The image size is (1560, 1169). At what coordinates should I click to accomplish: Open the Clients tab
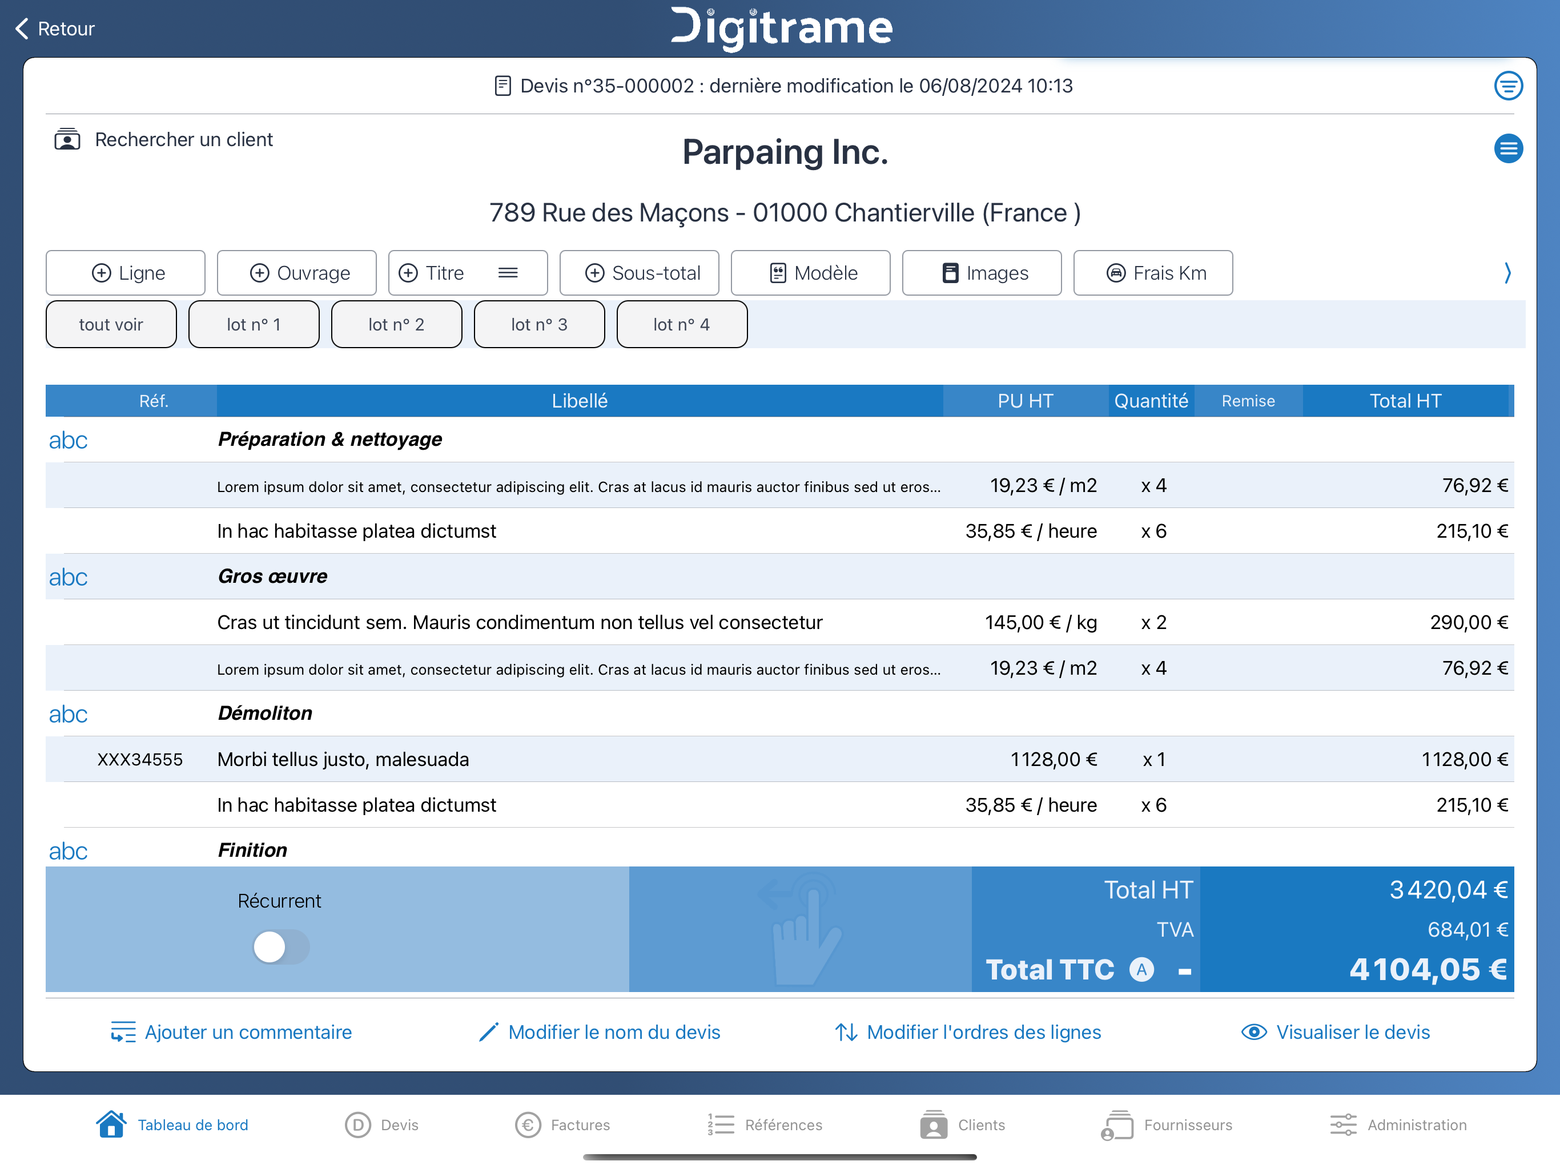963,1124
